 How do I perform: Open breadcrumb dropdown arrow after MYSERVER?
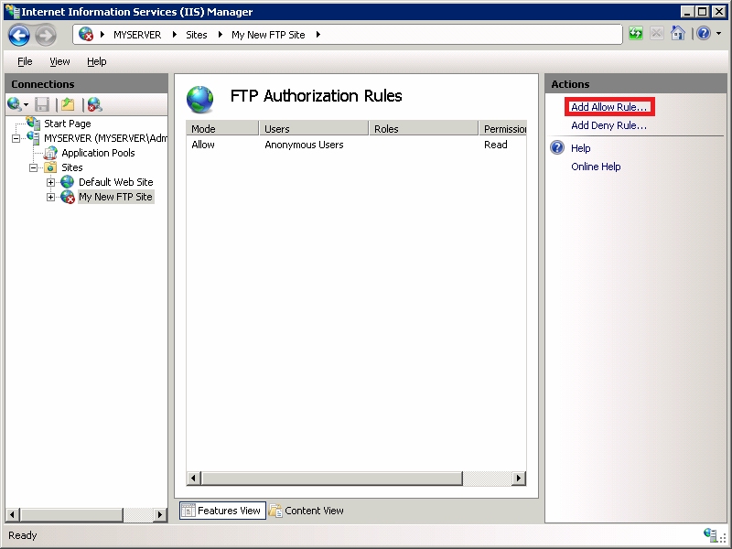(x=174, y=34)
